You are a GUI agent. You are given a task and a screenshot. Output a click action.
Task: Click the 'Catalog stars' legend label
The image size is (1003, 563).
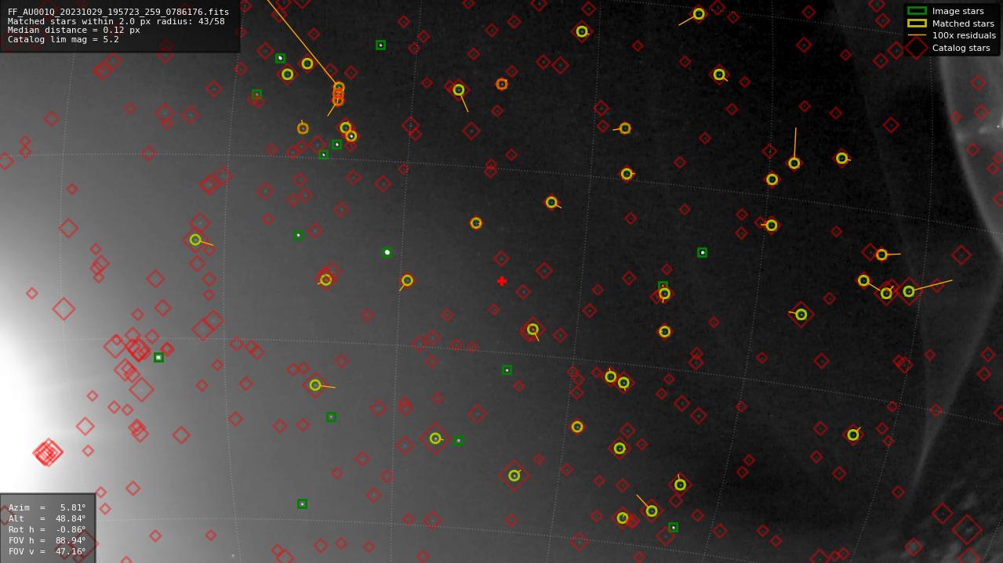tap(961, 48)
